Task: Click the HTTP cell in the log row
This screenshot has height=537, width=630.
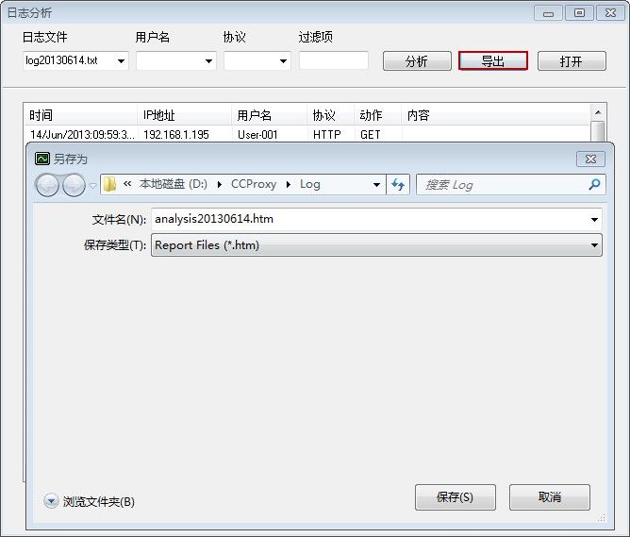Action: coord(327,135)
